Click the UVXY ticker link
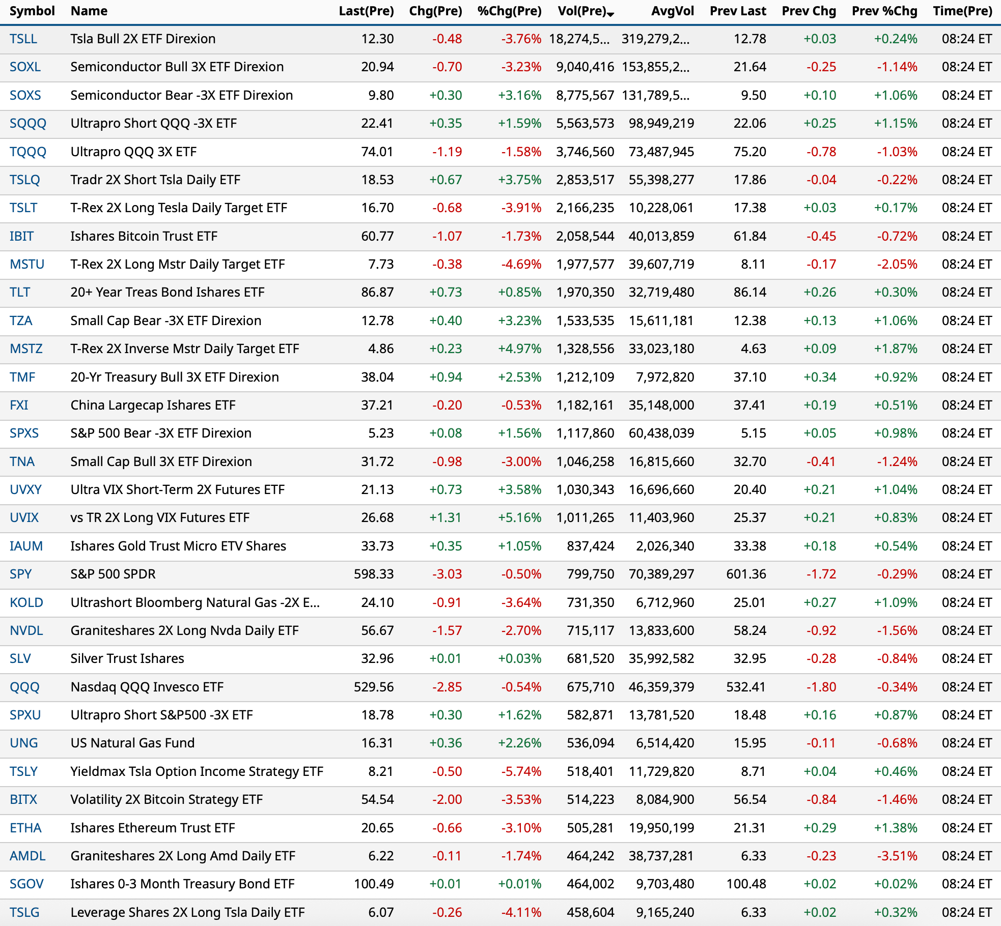 [26, 489]
